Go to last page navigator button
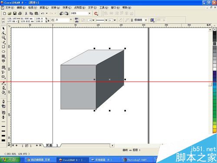Screen dimensions: 217x163 coord(40,145)
